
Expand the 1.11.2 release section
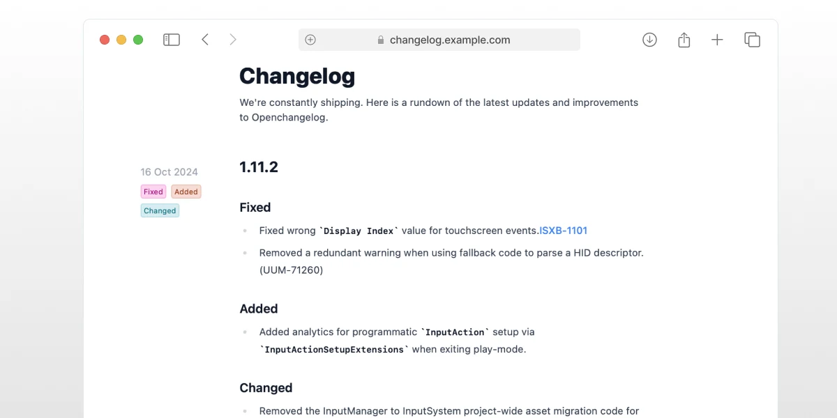258,167
